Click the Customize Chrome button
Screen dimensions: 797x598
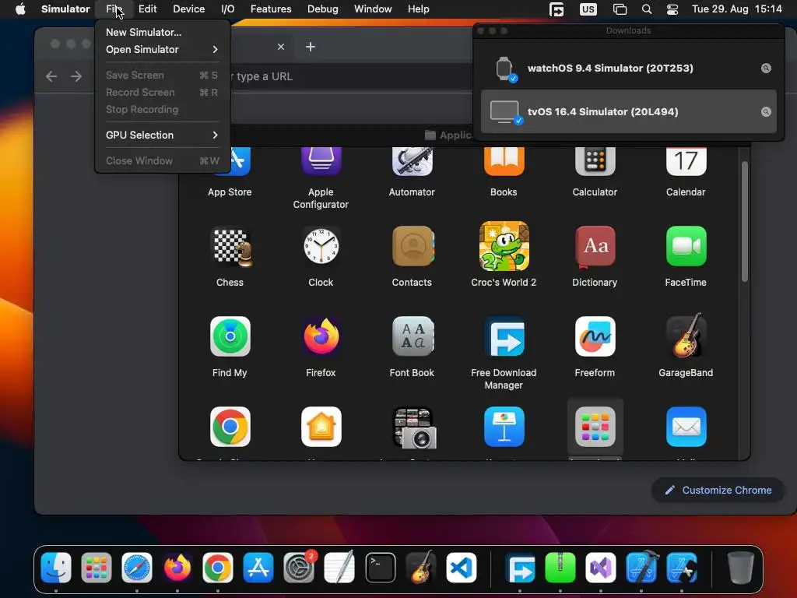pyautogui.click(x=718, y=491)
